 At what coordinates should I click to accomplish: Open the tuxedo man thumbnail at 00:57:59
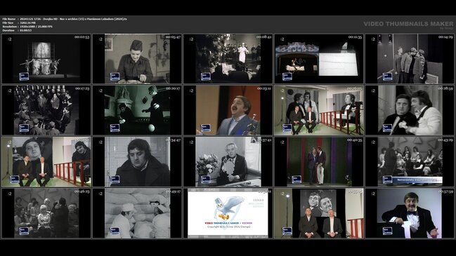coord(410,213)
